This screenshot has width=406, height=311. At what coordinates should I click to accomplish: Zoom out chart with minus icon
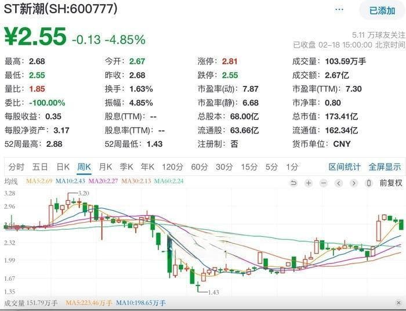pyautogui.click(x=324, y=183)
